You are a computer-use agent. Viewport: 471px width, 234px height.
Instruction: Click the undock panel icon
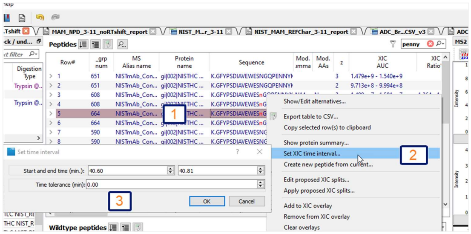38,41
